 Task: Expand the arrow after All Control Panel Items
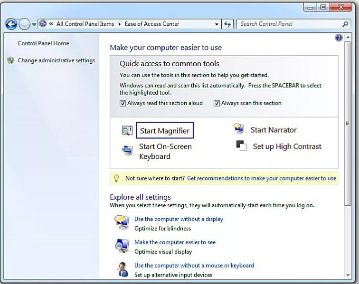coord(119,24)
